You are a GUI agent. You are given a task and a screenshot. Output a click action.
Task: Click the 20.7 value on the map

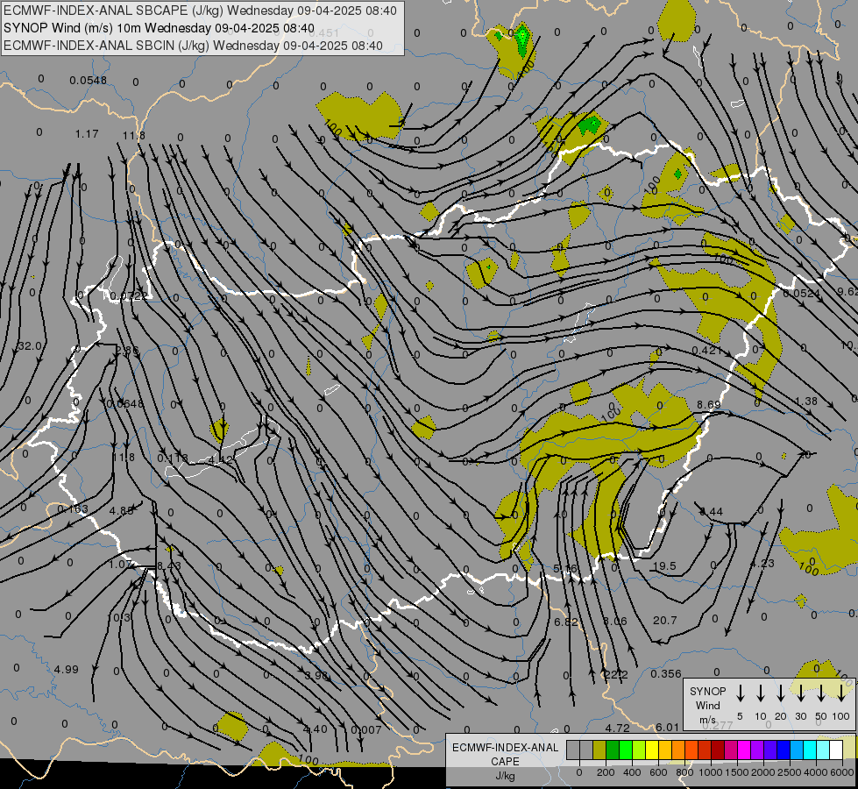click(x=665, y=621)
